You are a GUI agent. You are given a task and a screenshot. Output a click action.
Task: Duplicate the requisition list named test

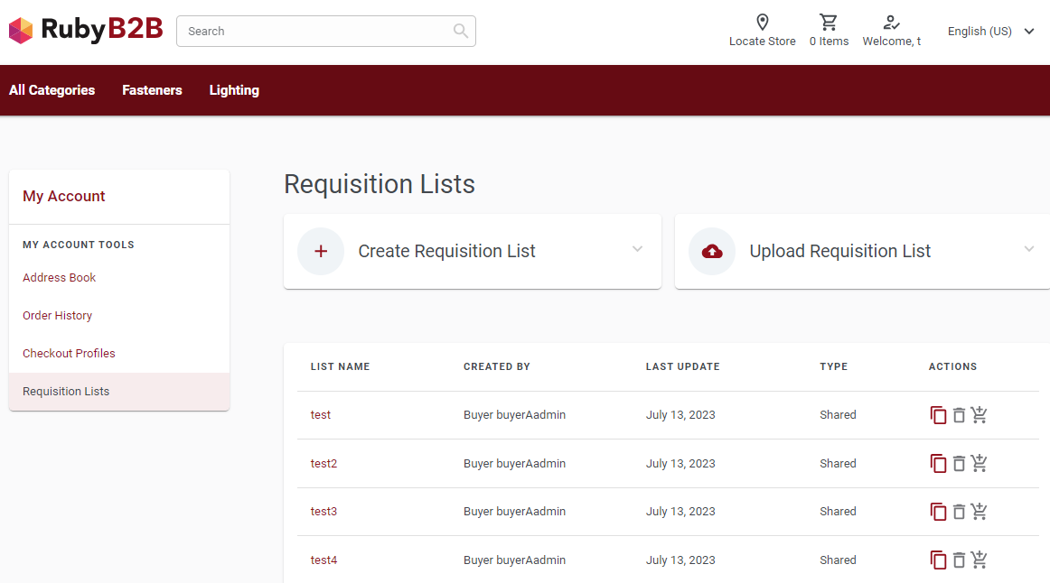(x=938, y=414)
